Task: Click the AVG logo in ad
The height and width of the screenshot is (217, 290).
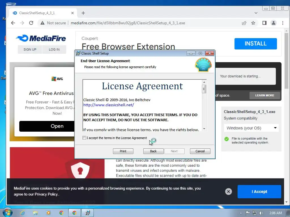Action: 57,79
